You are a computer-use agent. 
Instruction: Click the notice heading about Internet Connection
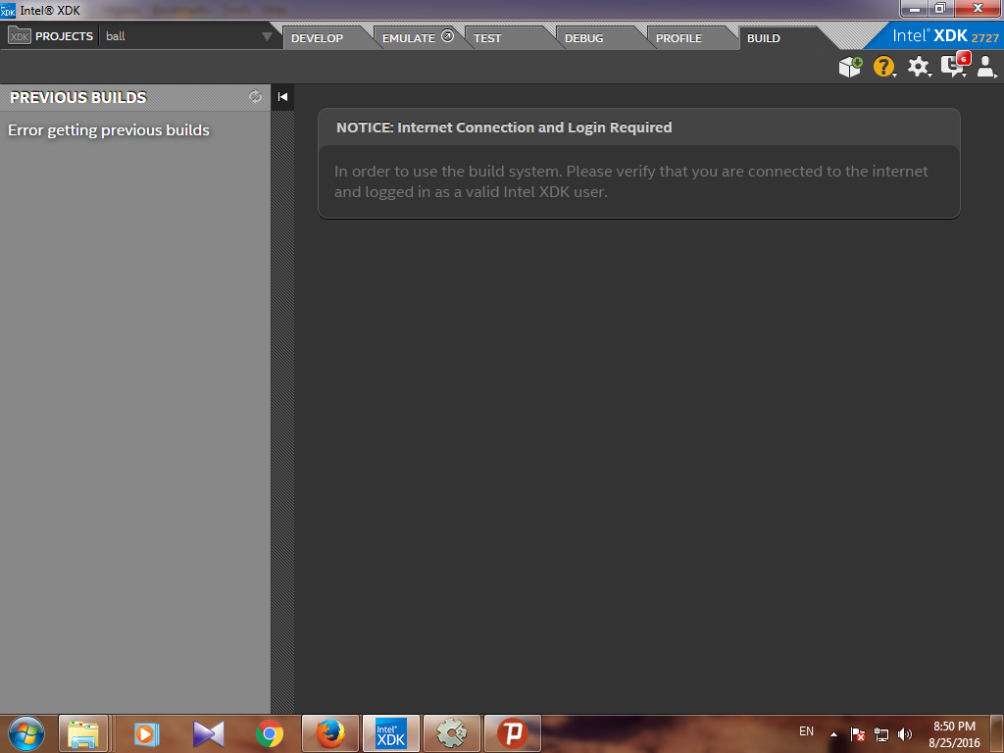504,127
